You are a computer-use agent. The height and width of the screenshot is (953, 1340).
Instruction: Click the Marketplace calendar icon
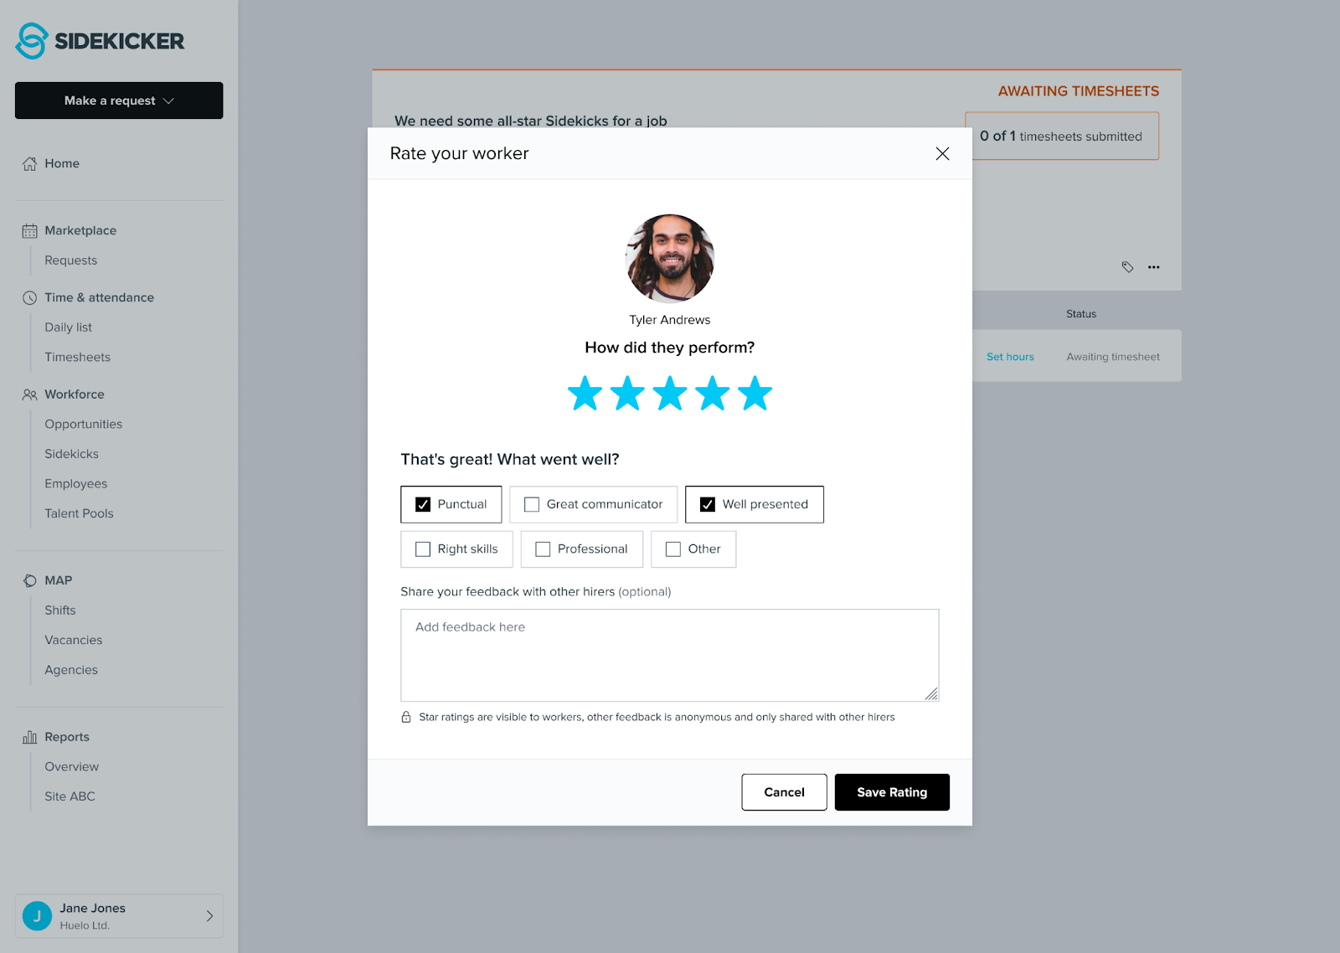pos(29,230)
